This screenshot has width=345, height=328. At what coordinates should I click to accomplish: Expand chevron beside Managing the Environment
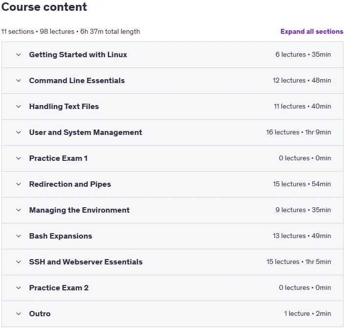19,210
